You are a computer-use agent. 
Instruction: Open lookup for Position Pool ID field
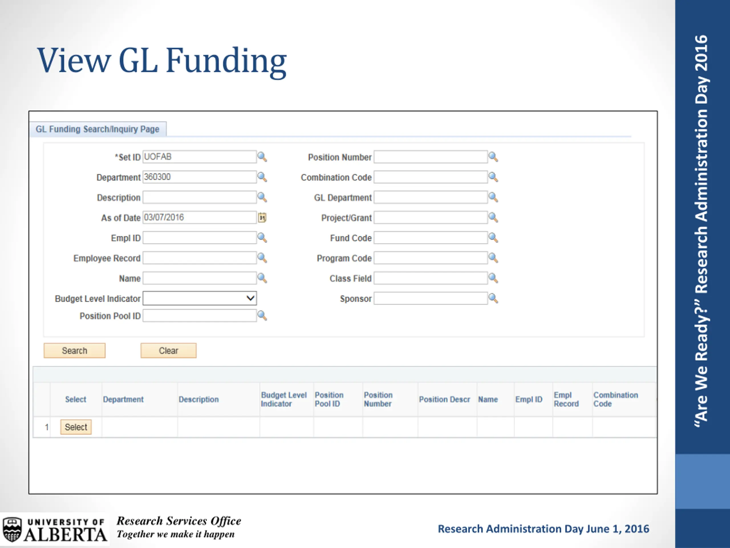coord(262,316)
